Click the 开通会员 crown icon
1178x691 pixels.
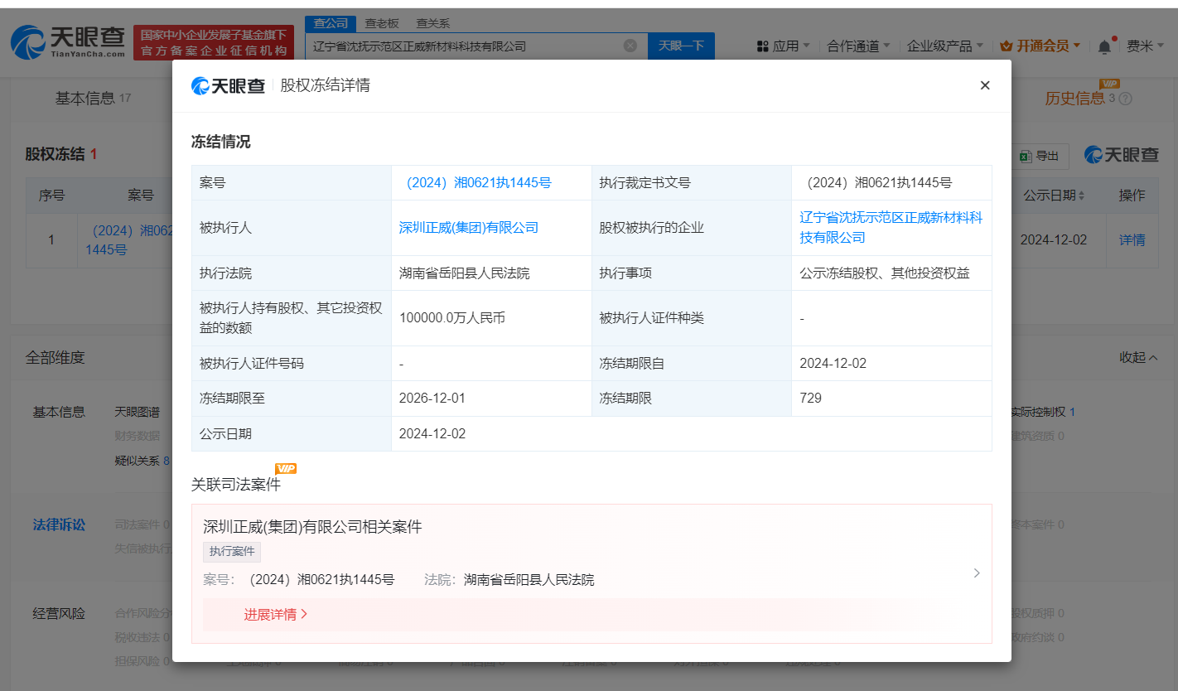click(x=1007, y=46)
